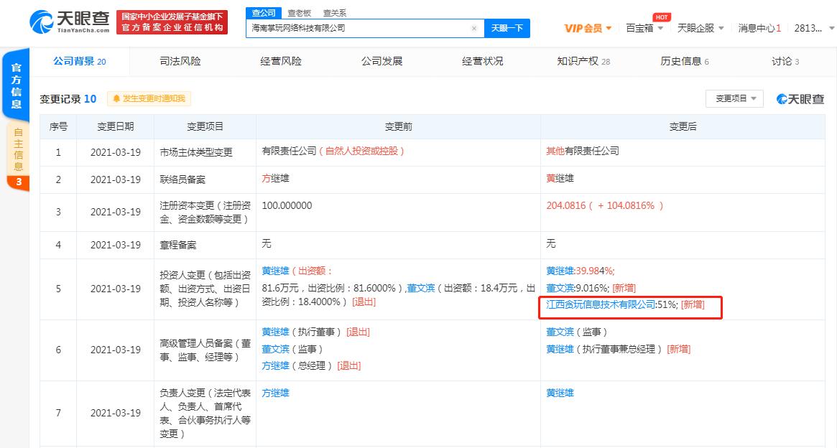Screen dimensions: 837x448
Task: Click 黄继雄:39.984% link in row 5 变更后
Action: click(581, 271)
